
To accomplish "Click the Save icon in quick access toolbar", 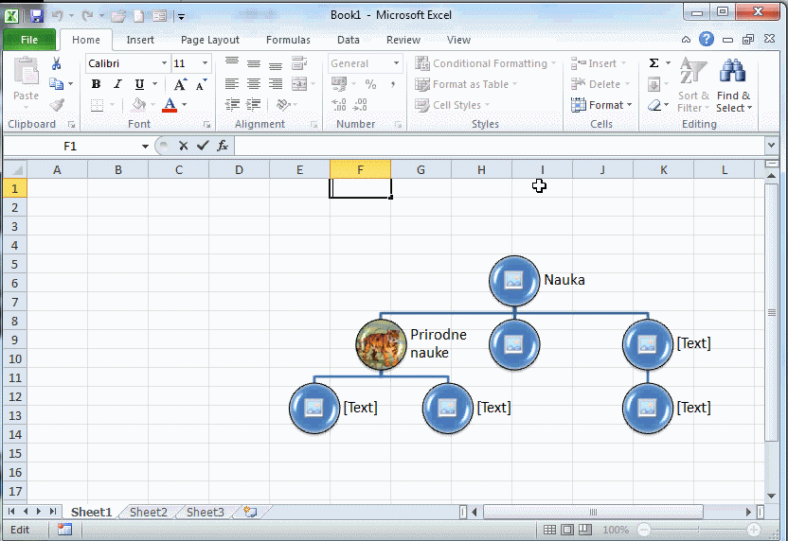I will [x=36, y=15].
